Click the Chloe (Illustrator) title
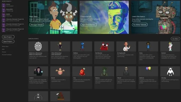This screenshot has width=181, height=102. click(56, 55)
